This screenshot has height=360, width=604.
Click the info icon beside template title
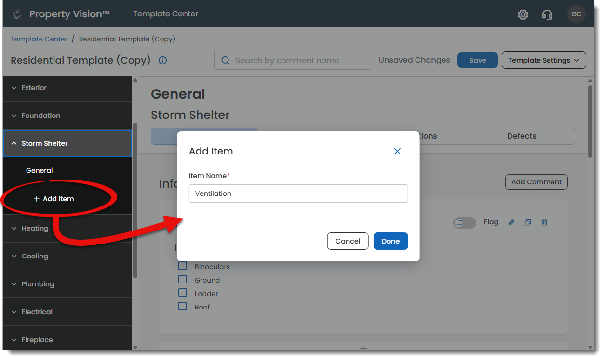pyautogui.click(x=163, y=60)
